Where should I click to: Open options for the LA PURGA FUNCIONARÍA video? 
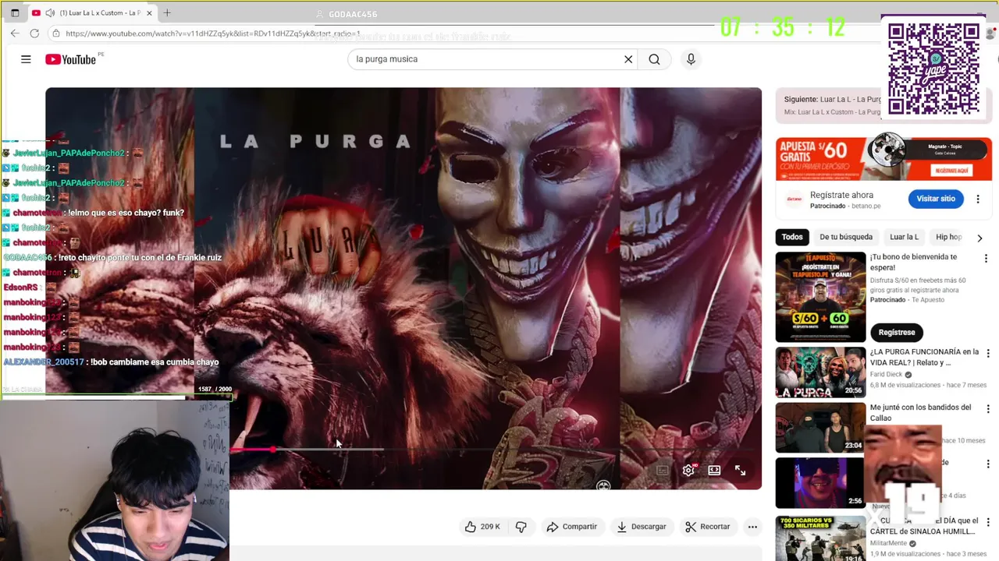click(988, 354)
